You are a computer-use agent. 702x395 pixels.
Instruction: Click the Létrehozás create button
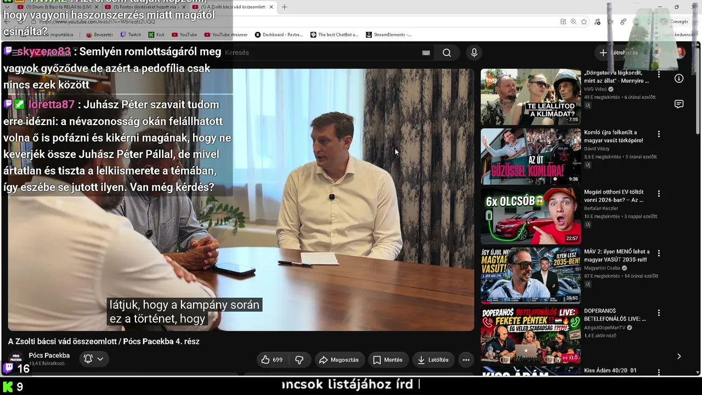pyautogui.click(x=620, y=53)
